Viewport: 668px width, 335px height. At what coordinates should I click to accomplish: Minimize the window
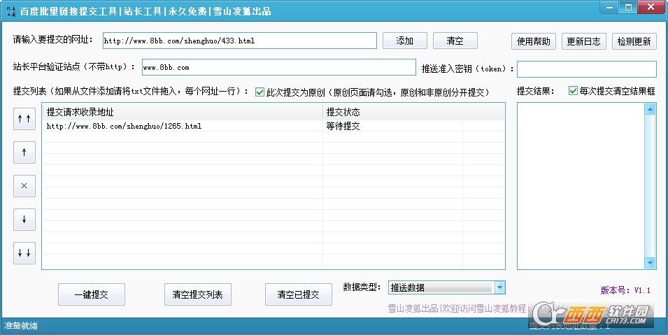(x=610, y=7)
